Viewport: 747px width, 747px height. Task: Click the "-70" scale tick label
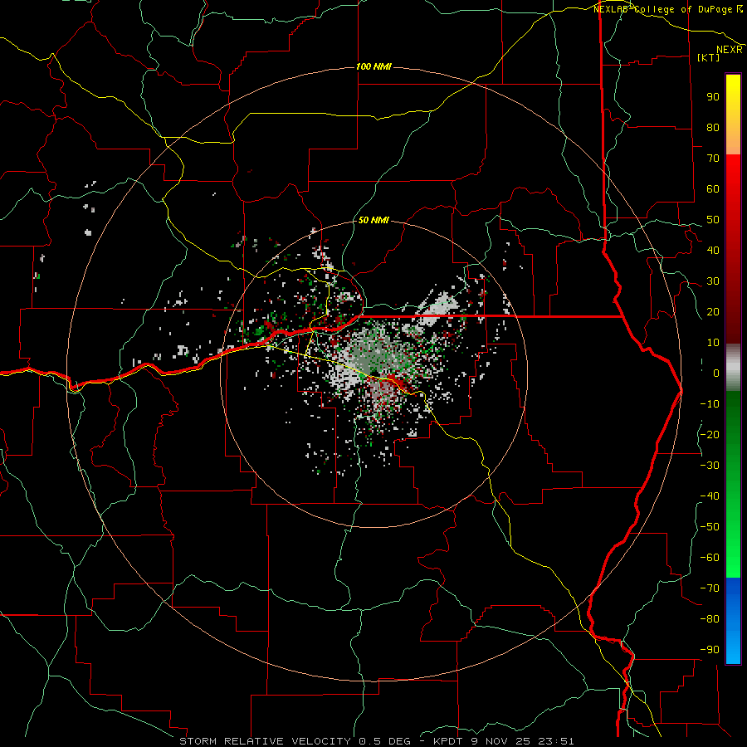pyautogui.click(x=710, y=588)
